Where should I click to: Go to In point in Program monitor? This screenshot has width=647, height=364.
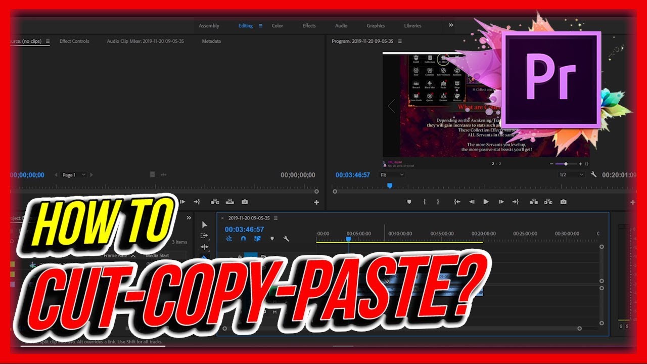pyautogui.click(x=457, y=202)
